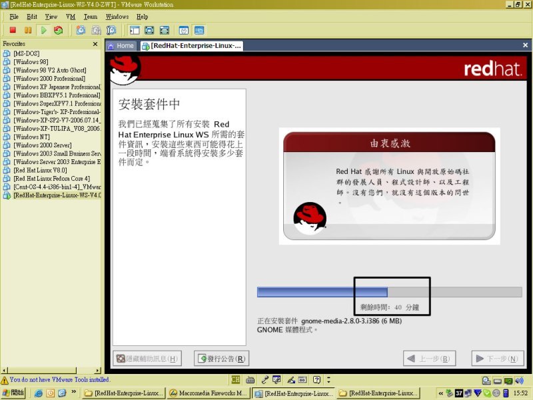Suspend the VM with the orange pause icon
Image resolution: width=533 pixels, height=400 pixels.
pos(28,30)
